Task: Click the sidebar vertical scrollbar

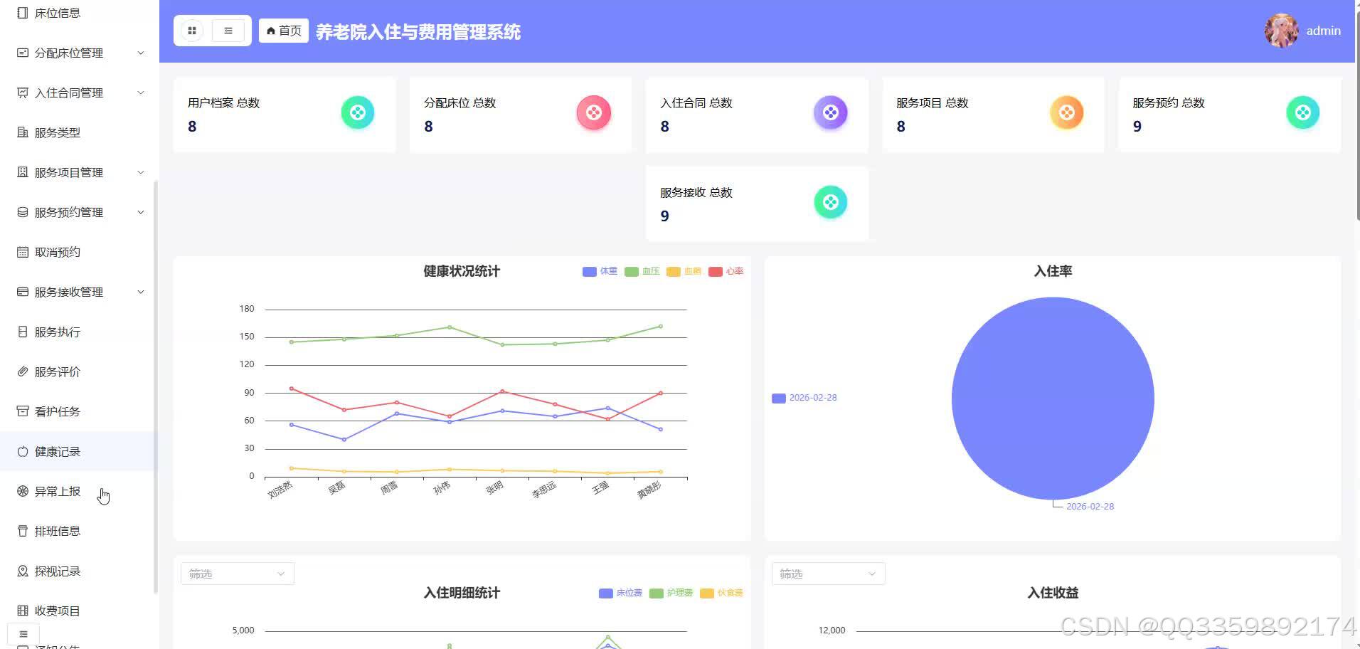Action: (x=155, y=386)
